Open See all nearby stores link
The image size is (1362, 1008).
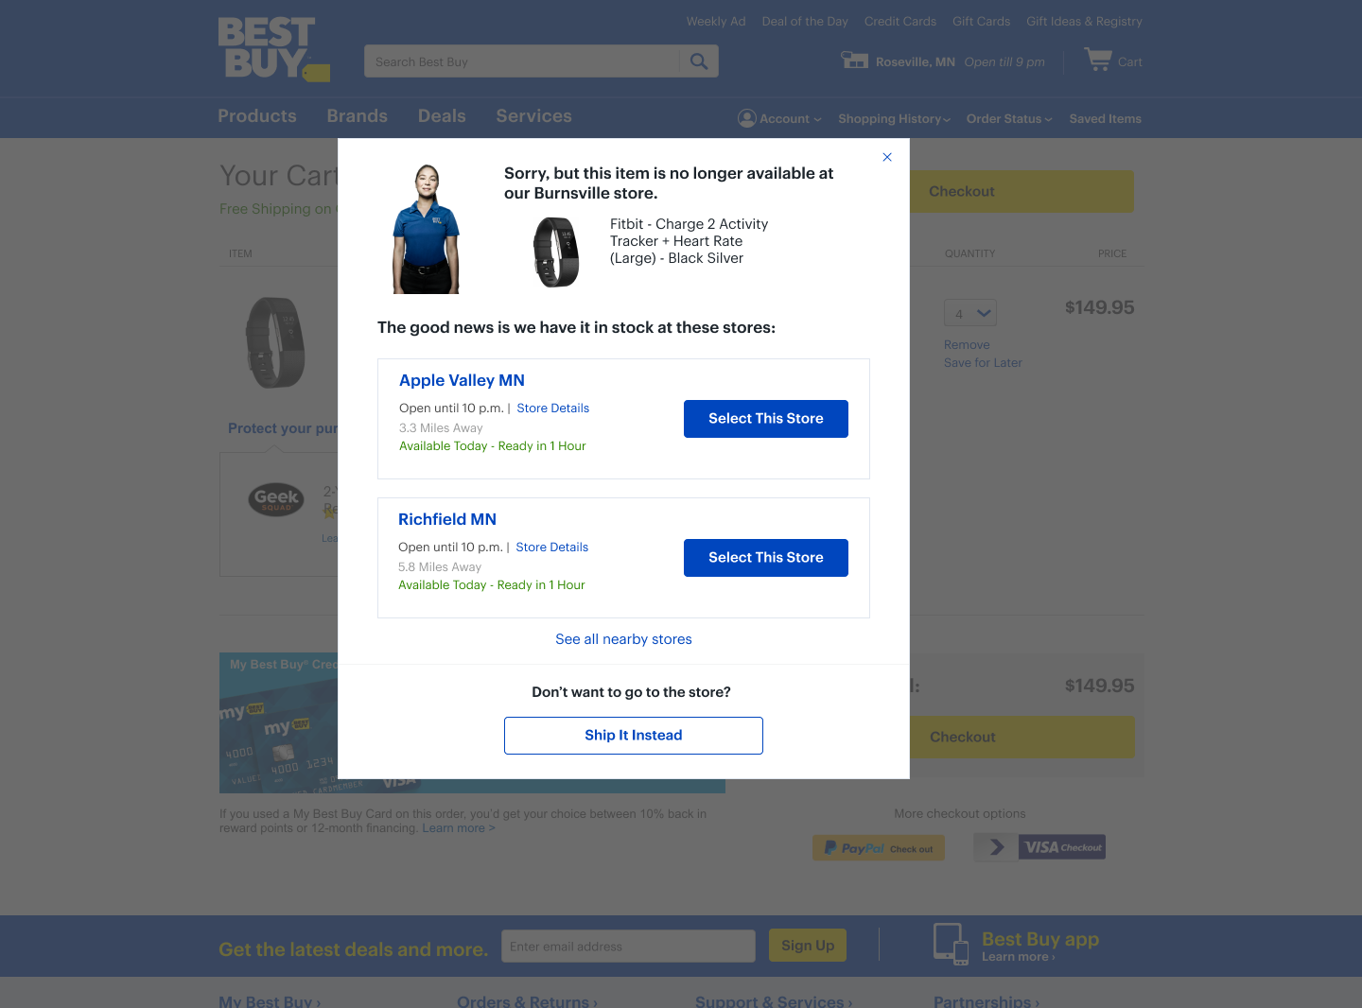click(623, 639)
